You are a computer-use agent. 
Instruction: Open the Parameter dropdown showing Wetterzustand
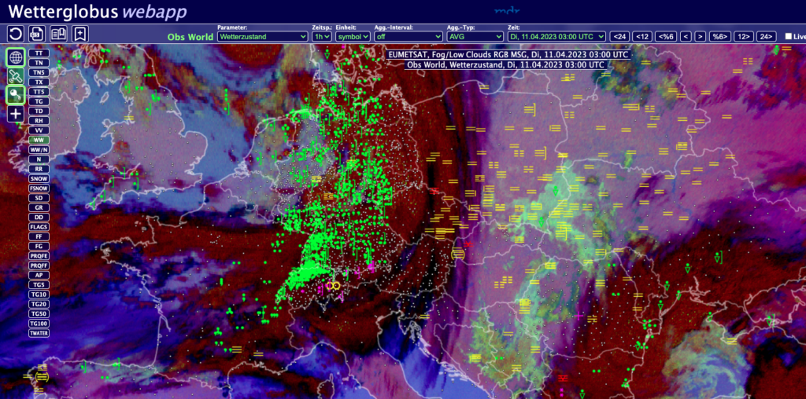[262, 36]
